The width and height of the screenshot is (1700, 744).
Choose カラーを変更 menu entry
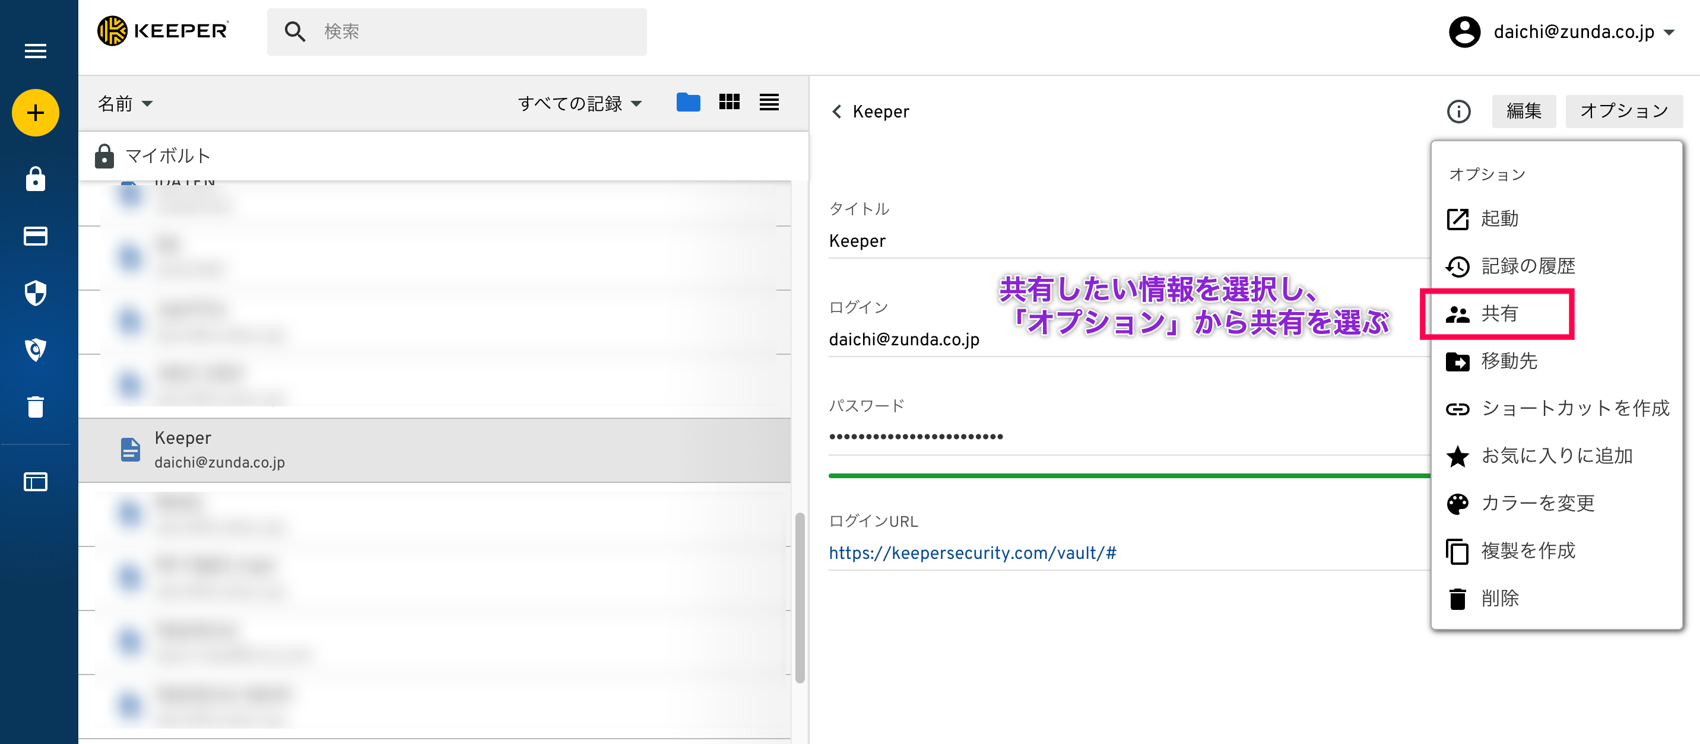click(x=1536, y=504)
